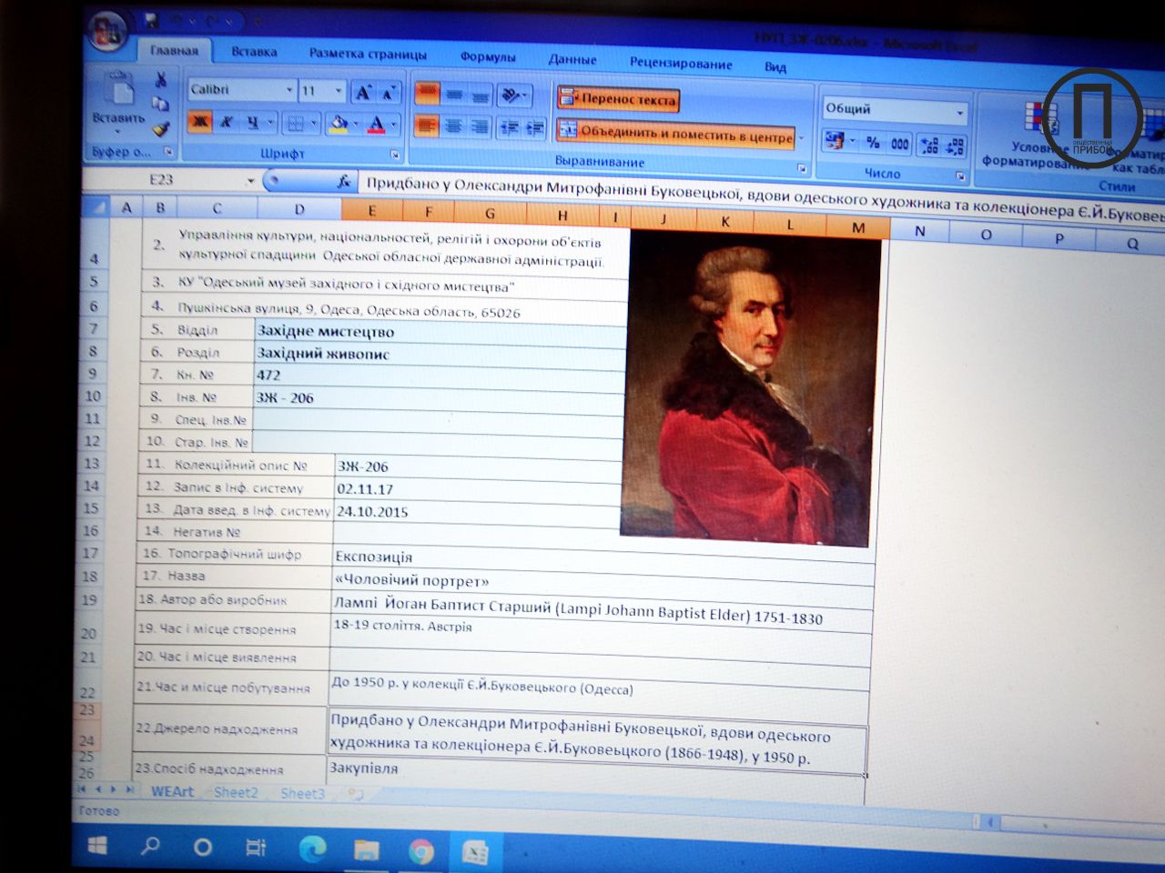
Task: Click the insert new worksheet icon
Action: pyautogui.click(x=356, y=794)
